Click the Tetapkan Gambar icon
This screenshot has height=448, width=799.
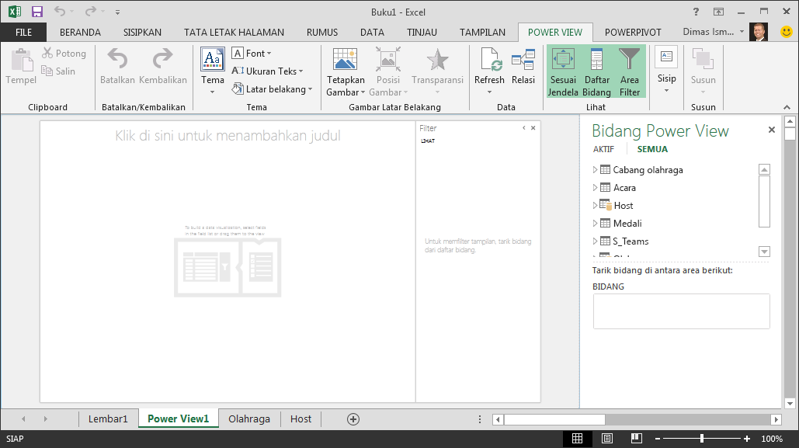click(x=345, y=60)
